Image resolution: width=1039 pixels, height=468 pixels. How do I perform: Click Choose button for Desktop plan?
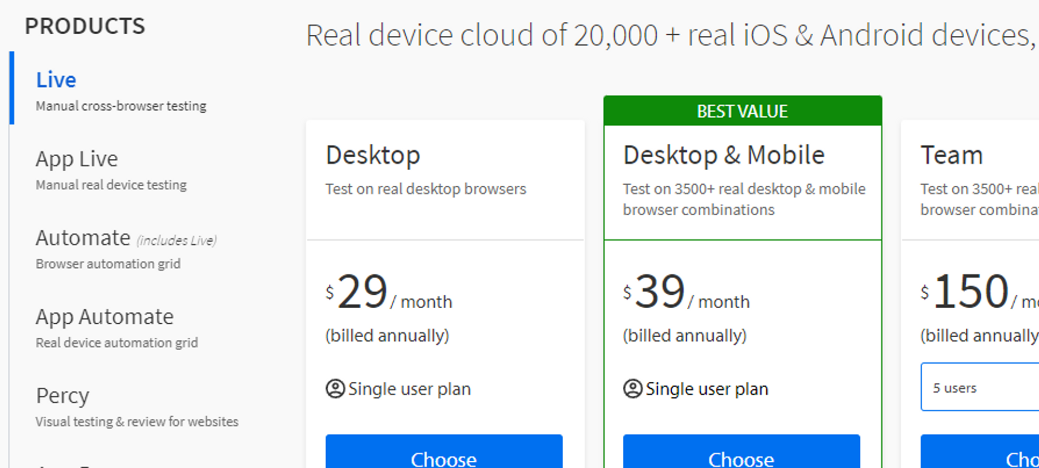(x=444, y=451)
